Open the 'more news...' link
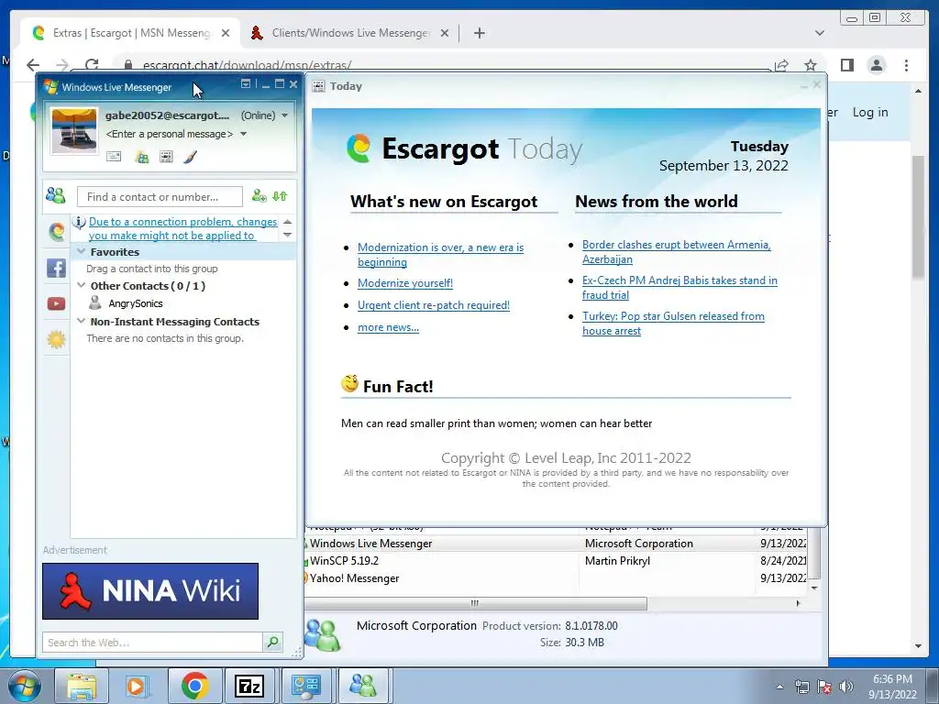 coord(388,327)
